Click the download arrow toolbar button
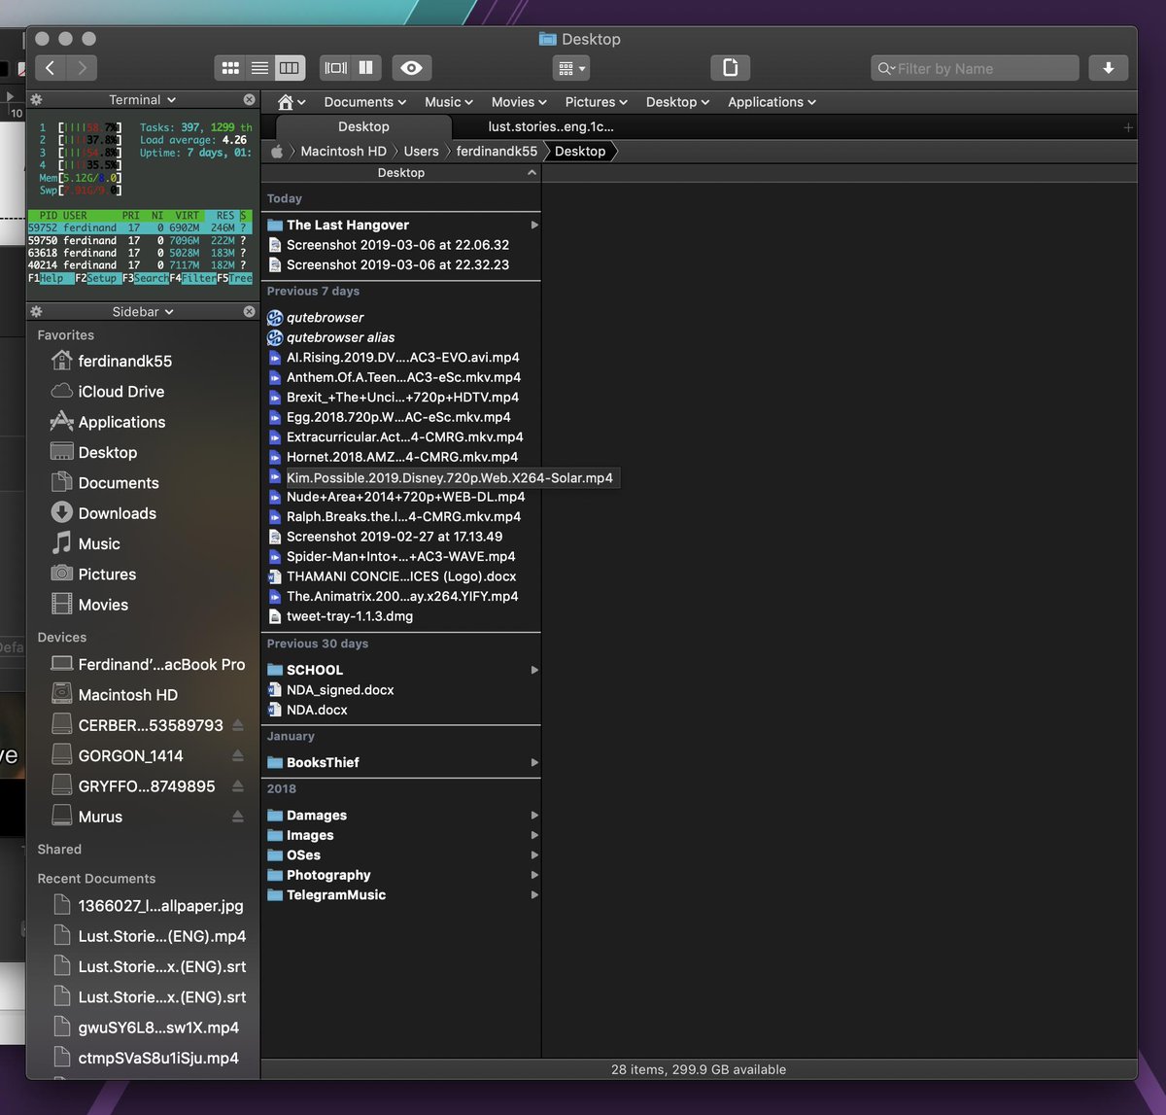The height and width of the screenshot is (1115, 1166). coord(1108,68)
